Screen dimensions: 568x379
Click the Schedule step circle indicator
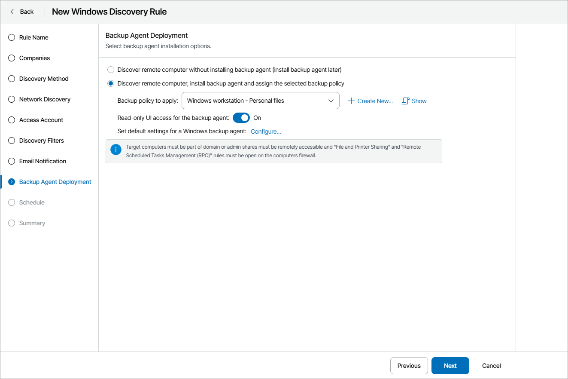point(11,202)
